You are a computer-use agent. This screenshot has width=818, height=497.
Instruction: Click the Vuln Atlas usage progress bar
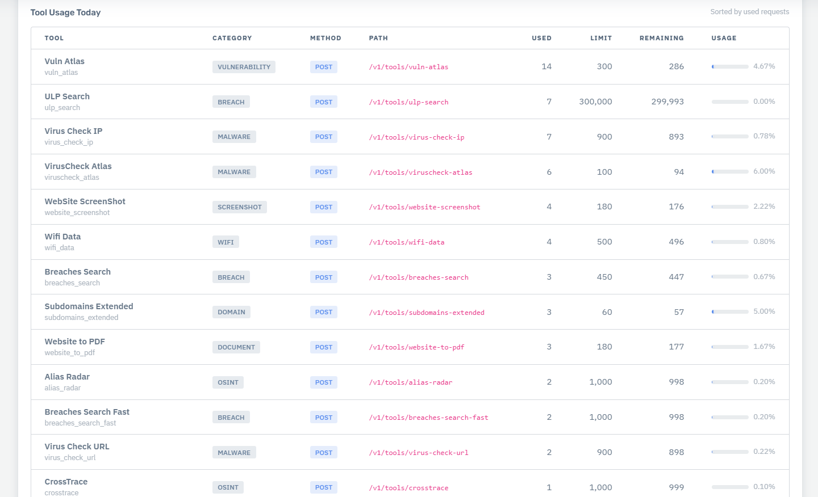[x=730, y=66]
